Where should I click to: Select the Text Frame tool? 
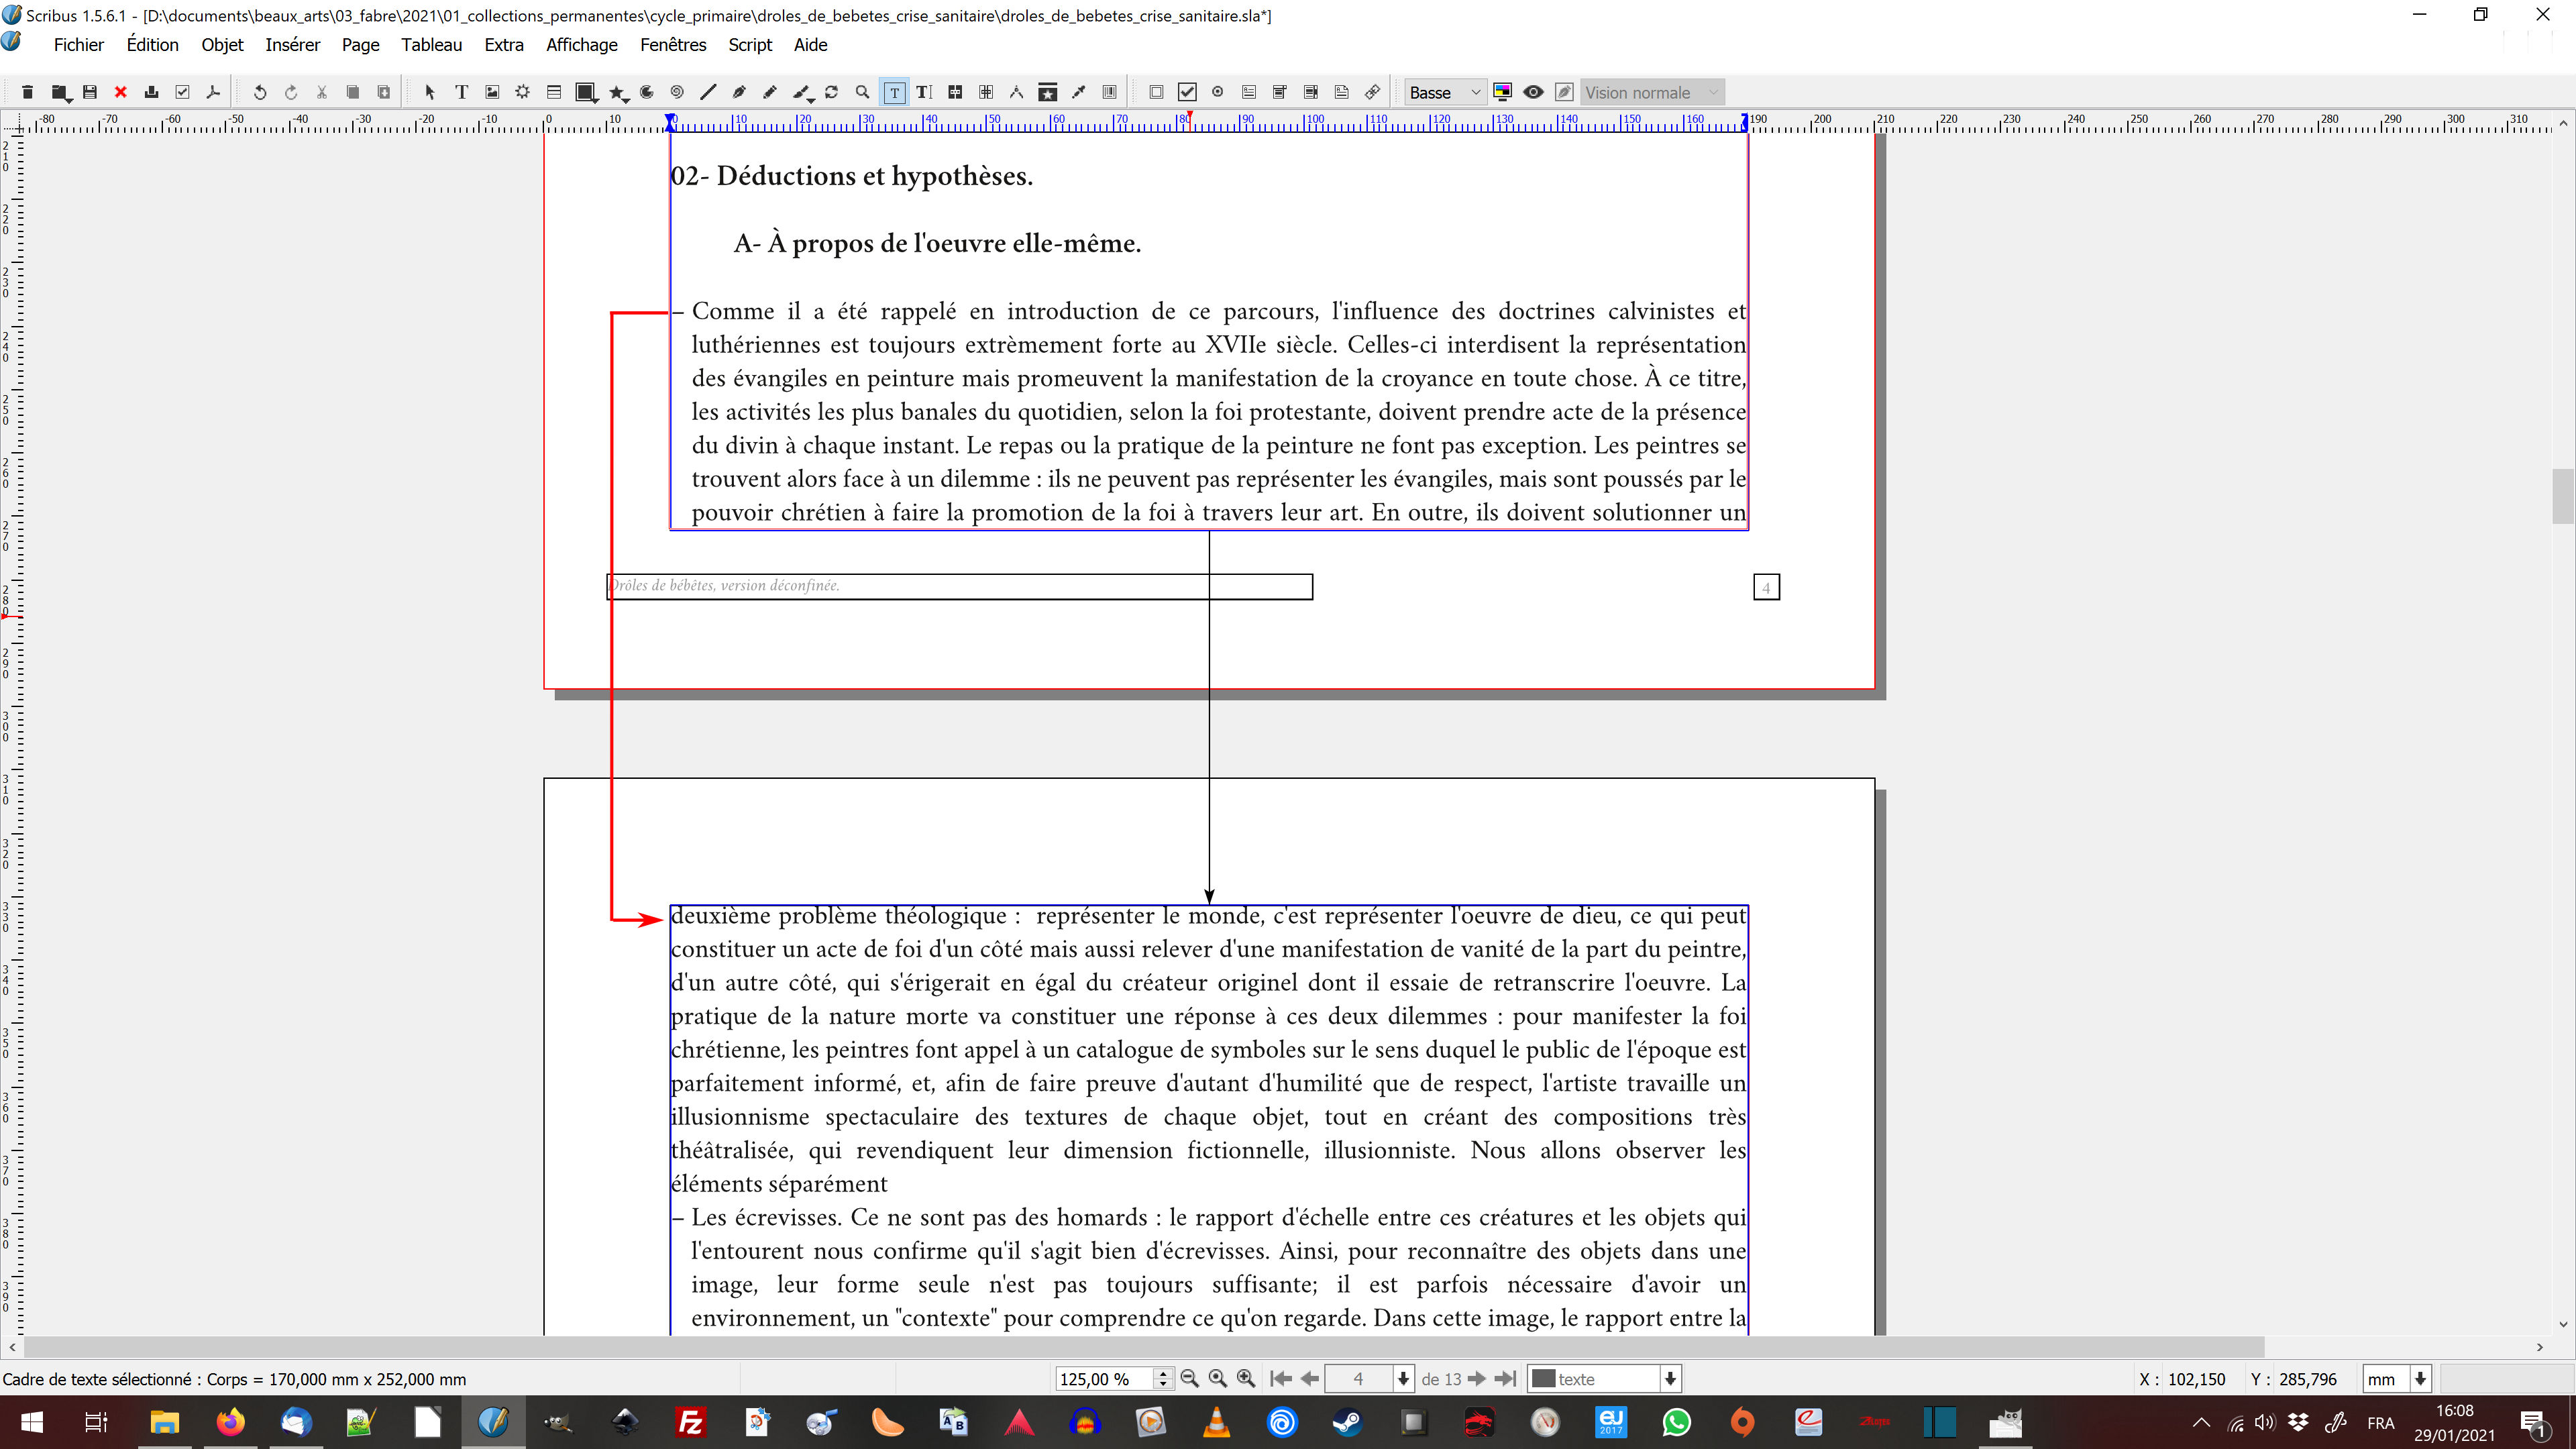coord(461,92)
